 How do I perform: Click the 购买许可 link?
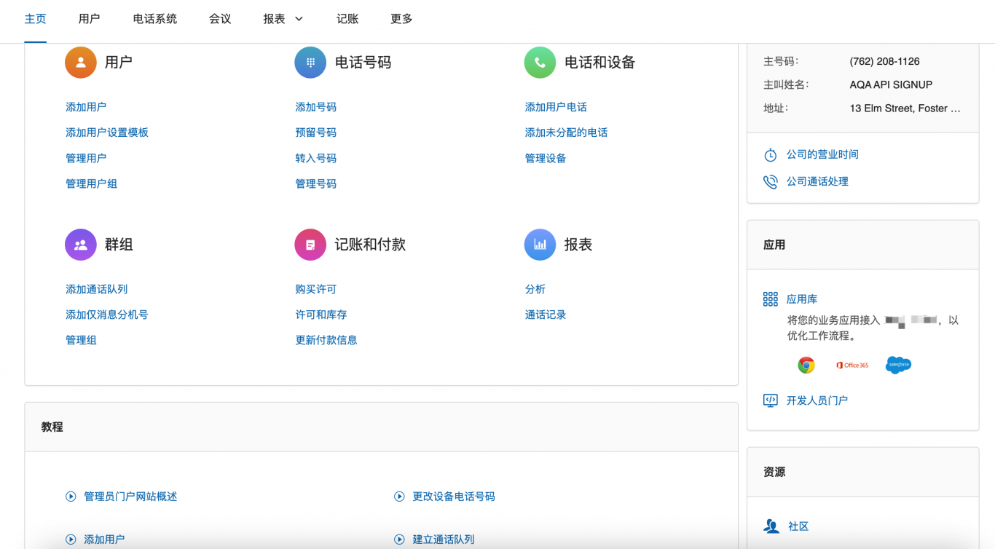(x=316, y=289)
